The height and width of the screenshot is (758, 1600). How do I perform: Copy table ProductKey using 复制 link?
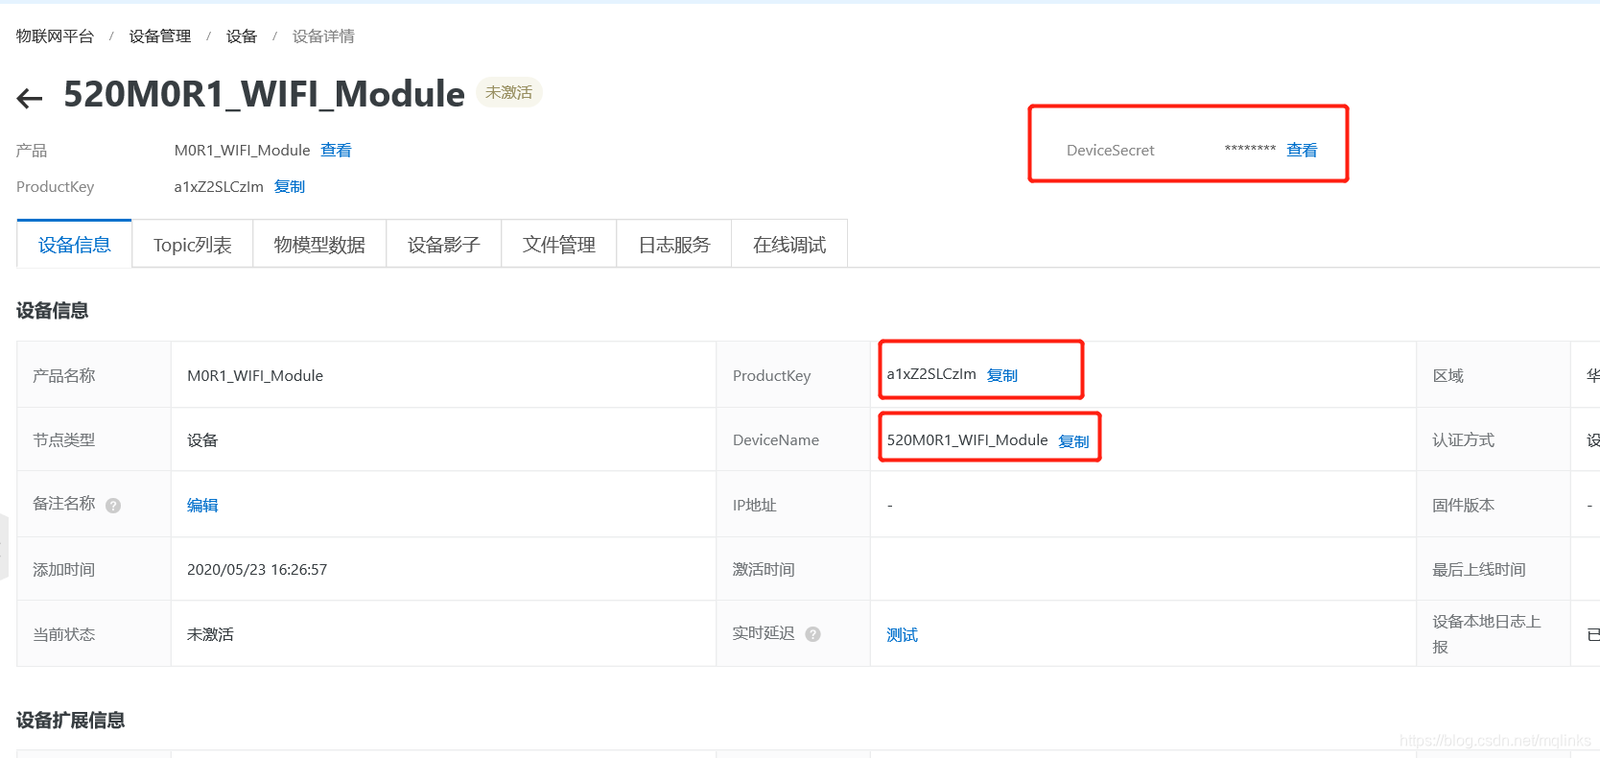[1002, 375]
